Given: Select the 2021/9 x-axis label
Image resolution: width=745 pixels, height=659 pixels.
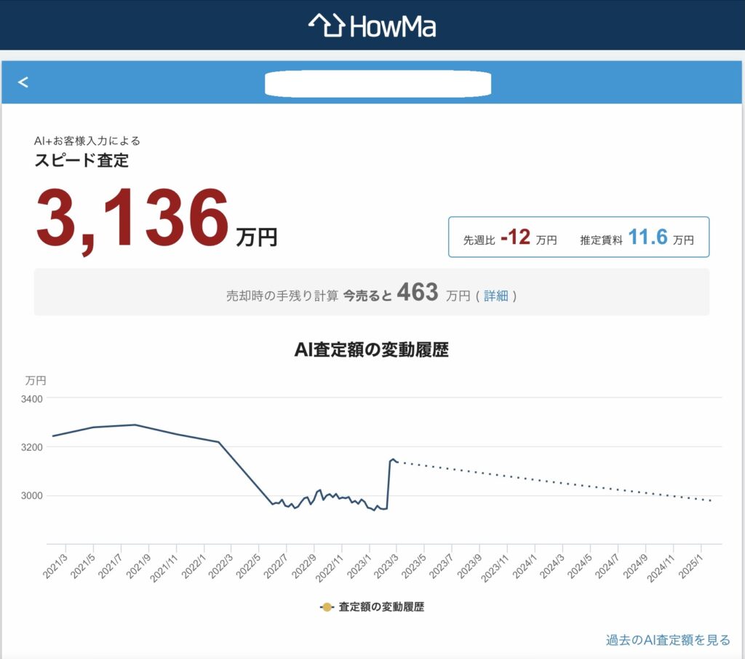Looking at the screenshot, I should tap(138, 567).
